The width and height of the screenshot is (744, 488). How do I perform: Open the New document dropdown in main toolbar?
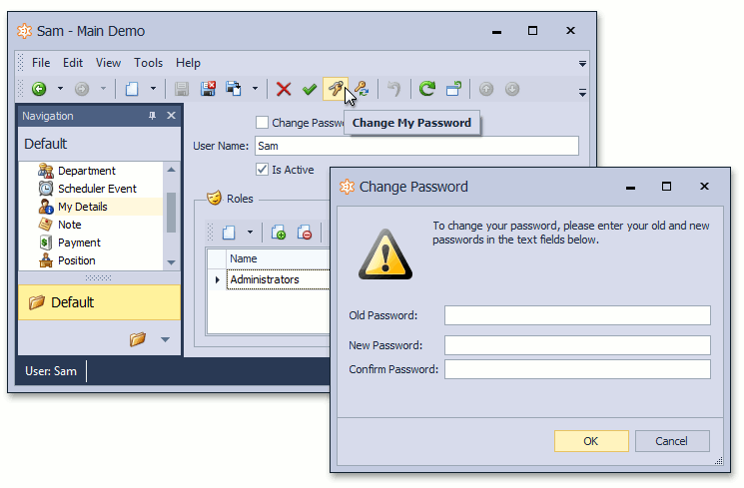pyautogui.click(x=153, y=89)
